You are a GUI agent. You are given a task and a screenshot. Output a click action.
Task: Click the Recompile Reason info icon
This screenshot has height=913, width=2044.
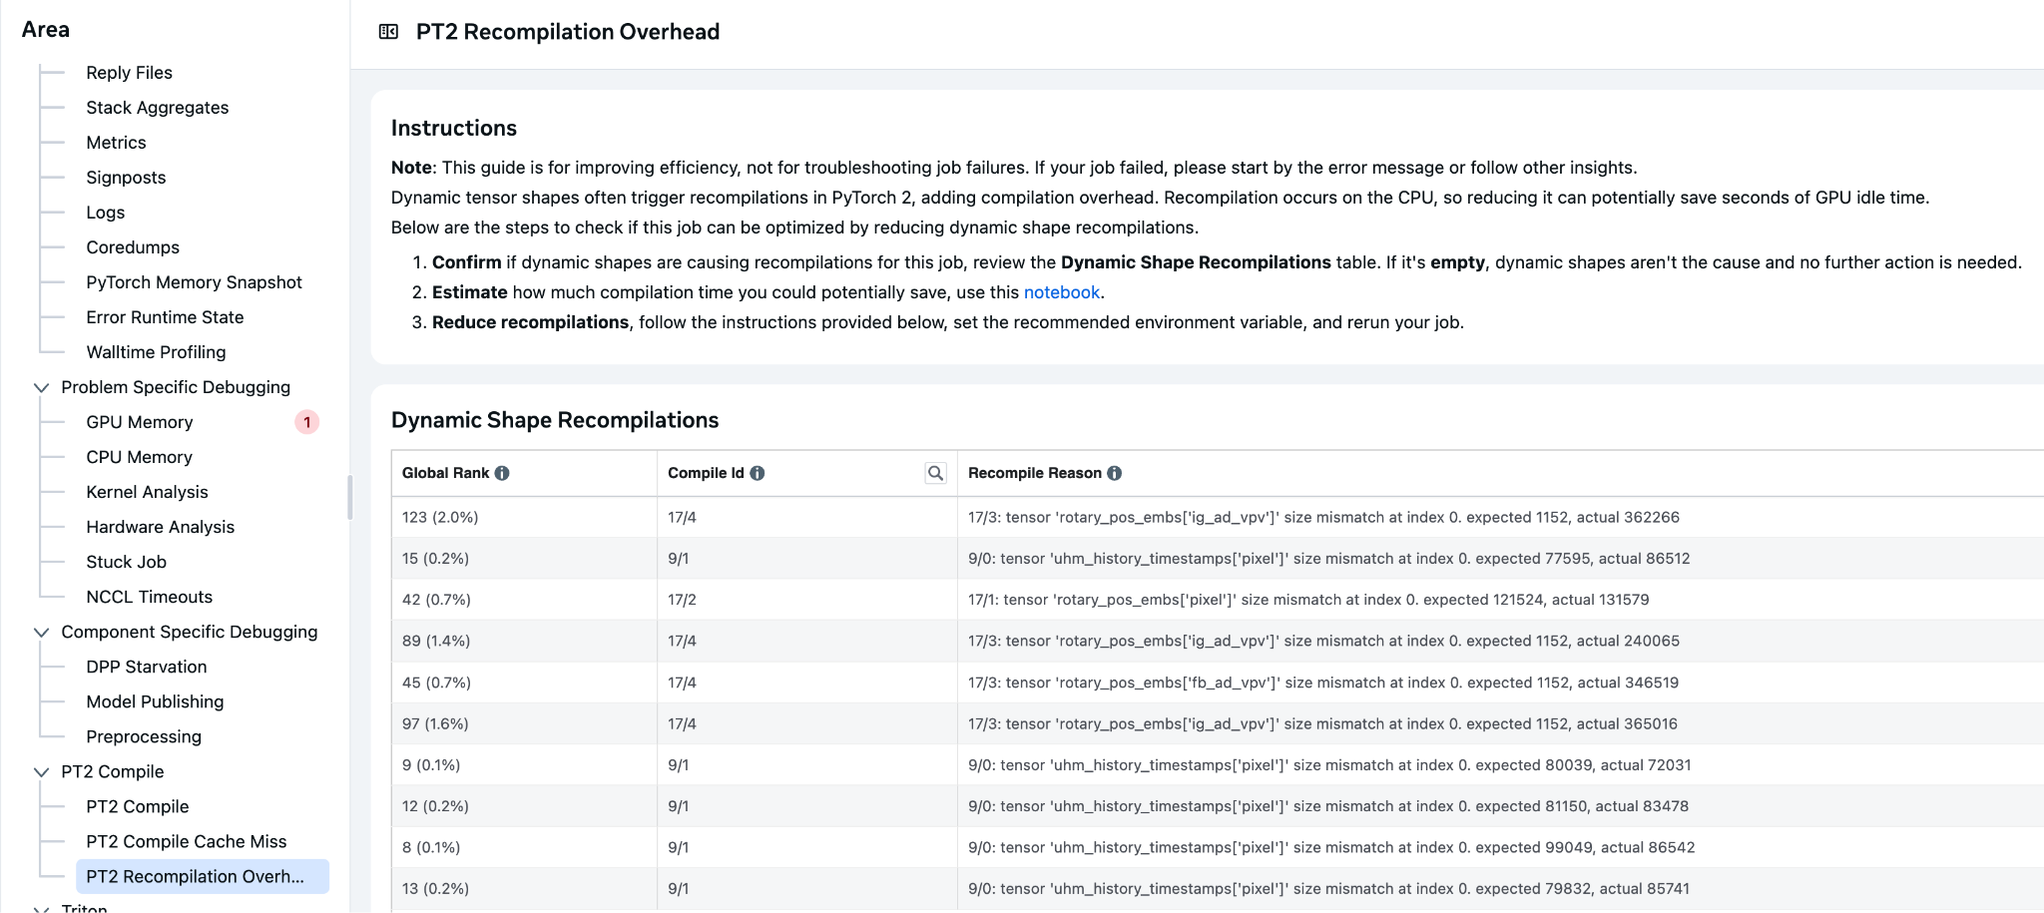point(1115,473)
